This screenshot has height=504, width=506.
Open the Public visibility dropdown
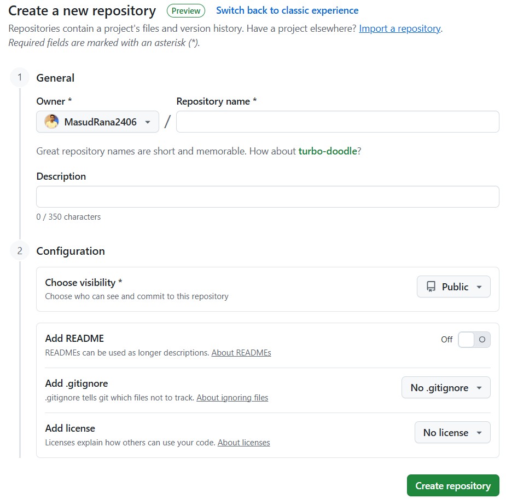[x=453, y=287]
